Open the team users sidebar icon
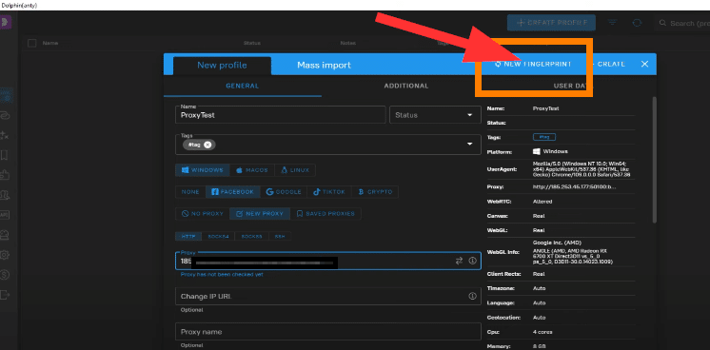710x350 pixels. [5, 195]
